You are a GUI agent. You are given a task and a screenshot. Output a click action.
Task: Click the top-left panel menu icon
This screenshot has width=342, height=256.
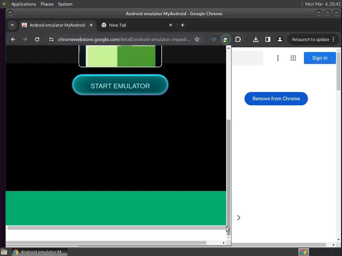coord(5,4)
